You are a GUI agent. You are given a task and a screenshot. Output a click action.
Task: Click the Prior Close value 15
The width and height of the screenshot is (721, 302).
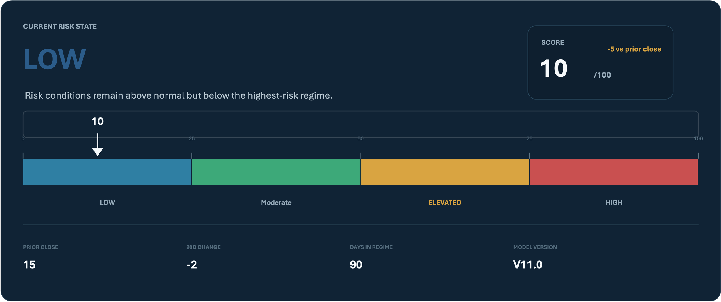(x=29, y=265)
